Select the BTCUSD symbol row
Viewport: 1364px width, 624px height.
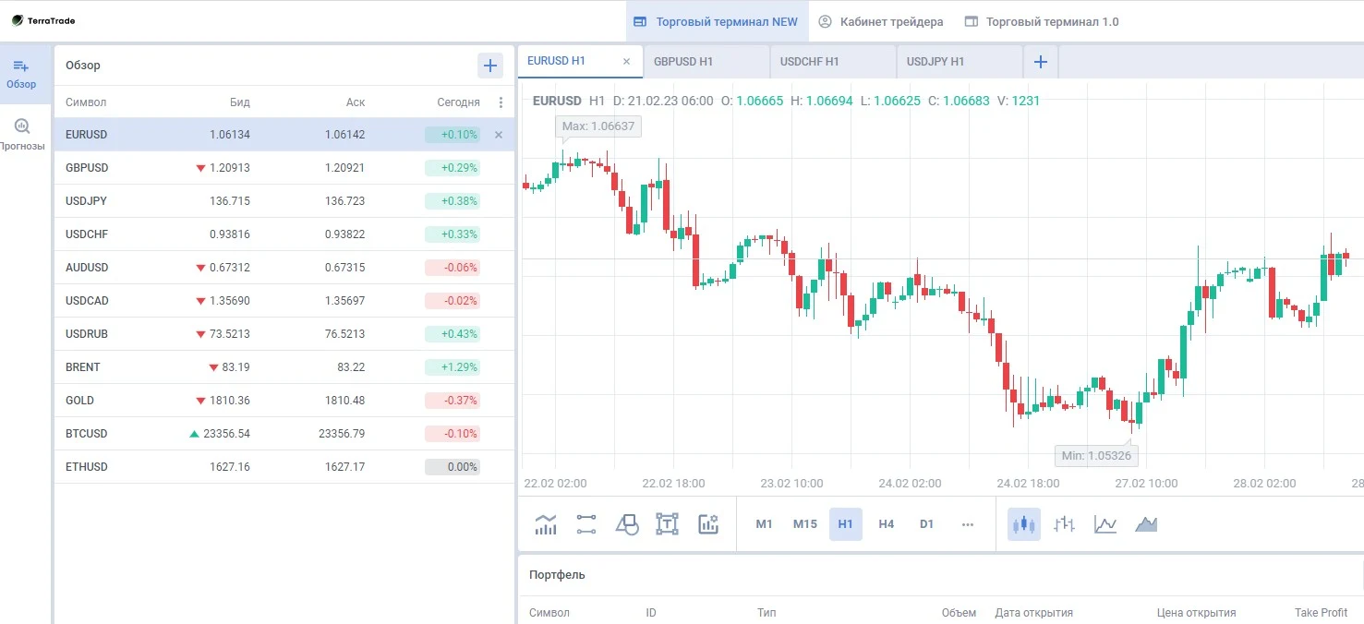coord(284,434)
